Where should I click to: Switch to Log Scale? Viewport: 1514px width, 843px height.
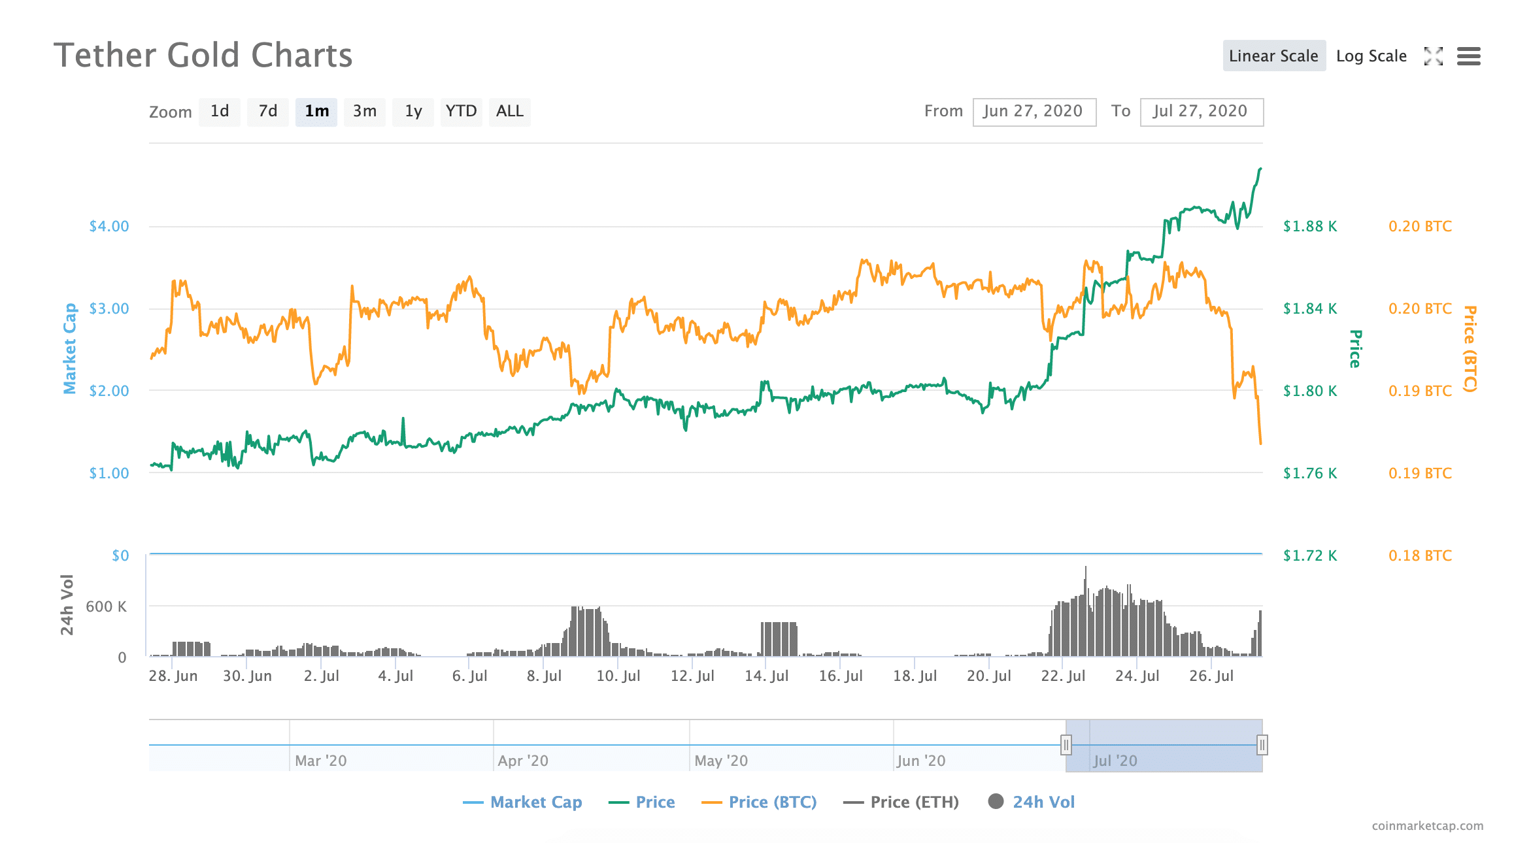1371,56
